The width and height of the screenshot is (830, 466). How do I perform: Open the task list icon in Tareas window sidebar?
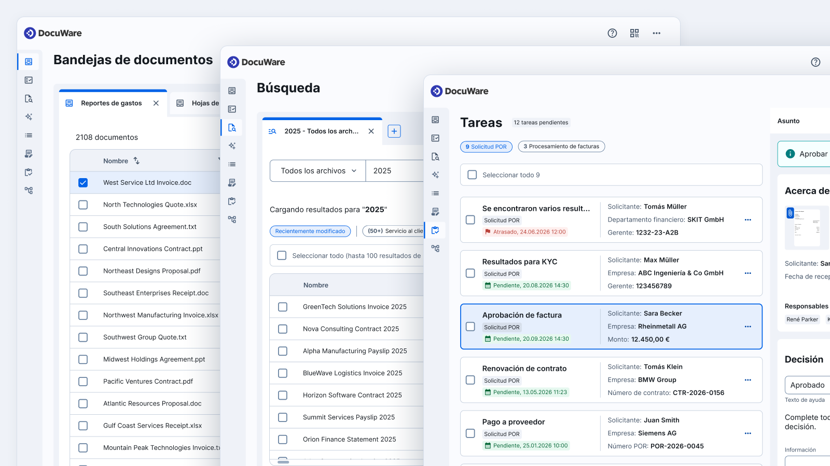click(435, 138)
